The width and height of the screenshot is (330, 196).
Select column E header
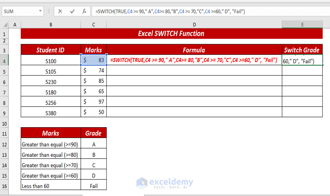(302, 25)
